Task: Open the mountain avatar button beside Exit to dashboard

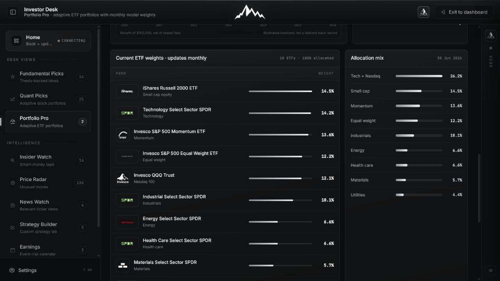Action: coord(423,12)
